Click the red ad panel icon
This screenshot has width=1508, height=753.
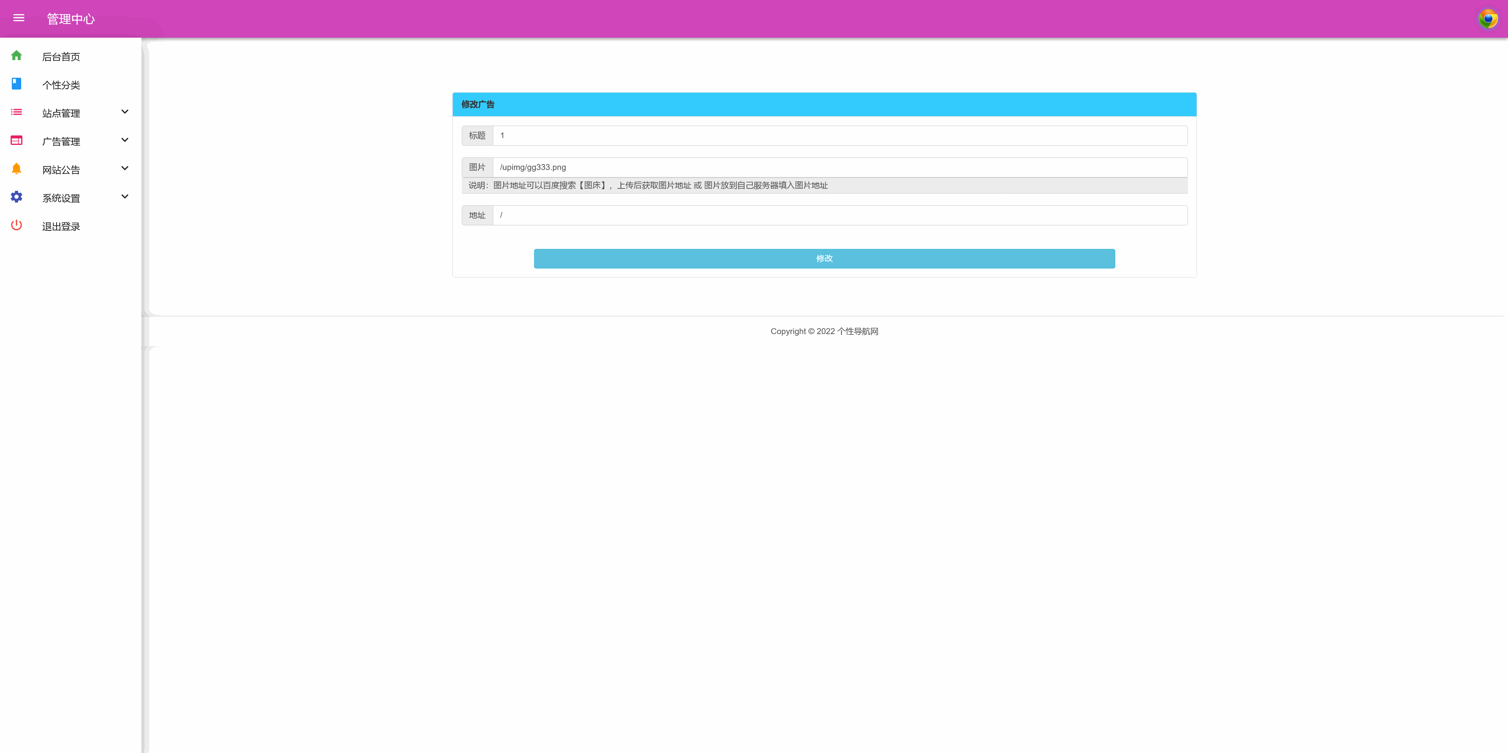16,141
